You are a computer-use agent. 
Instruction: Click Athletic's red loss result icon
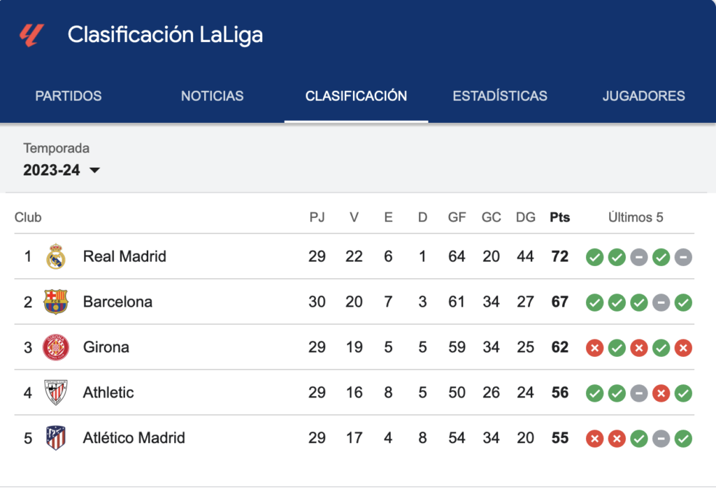coord(661,393)
